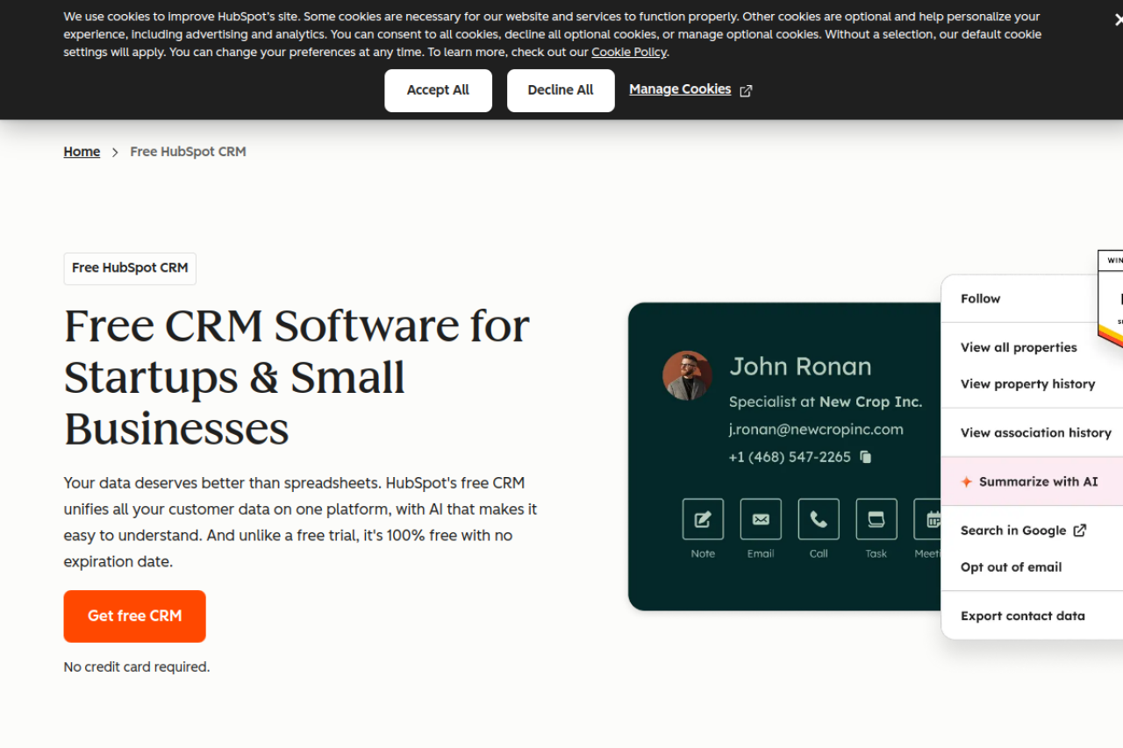Click the Accept All cookies button
This screenshot has width=1123, height=748.
438,90
